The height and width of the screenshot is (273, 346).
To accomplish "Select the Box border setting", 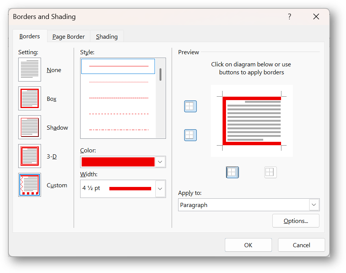I will [x=29, y=99].
